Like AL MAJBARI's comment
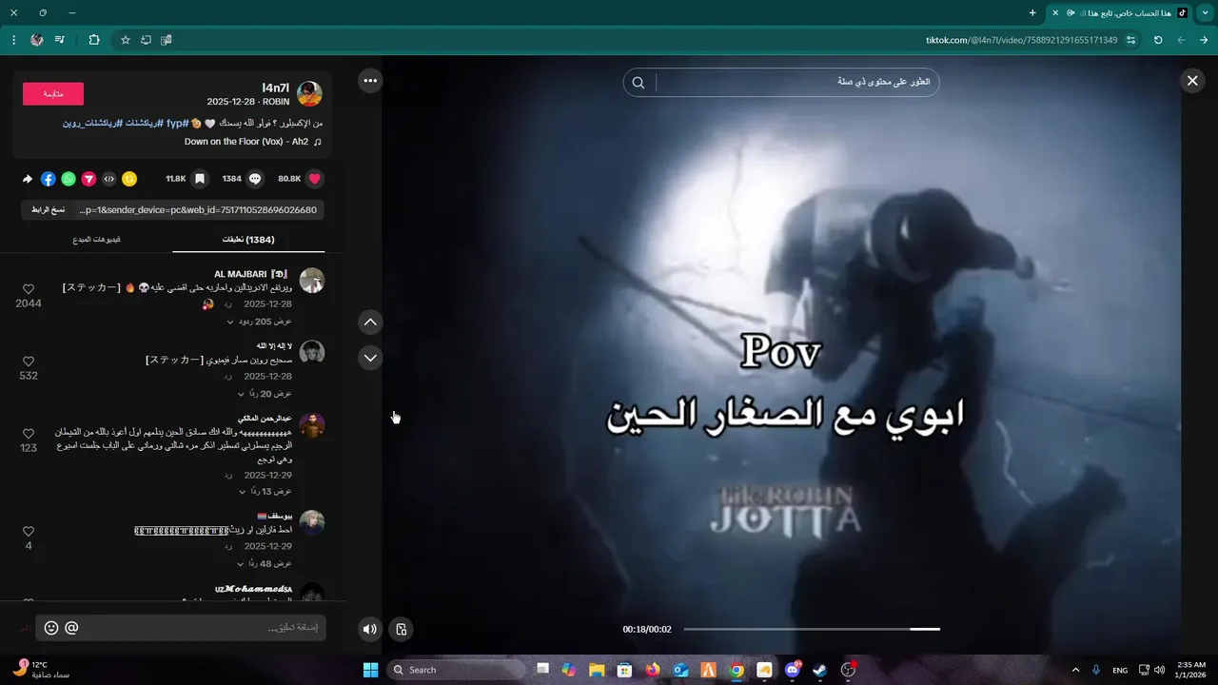Image resolution: width=1218 pixels, height=685 pixels. click(x=29, y=289)
